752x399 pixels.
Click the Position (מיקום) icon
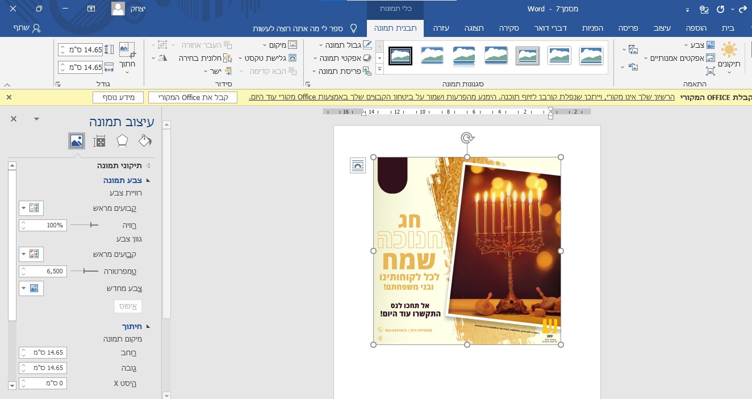293,45
